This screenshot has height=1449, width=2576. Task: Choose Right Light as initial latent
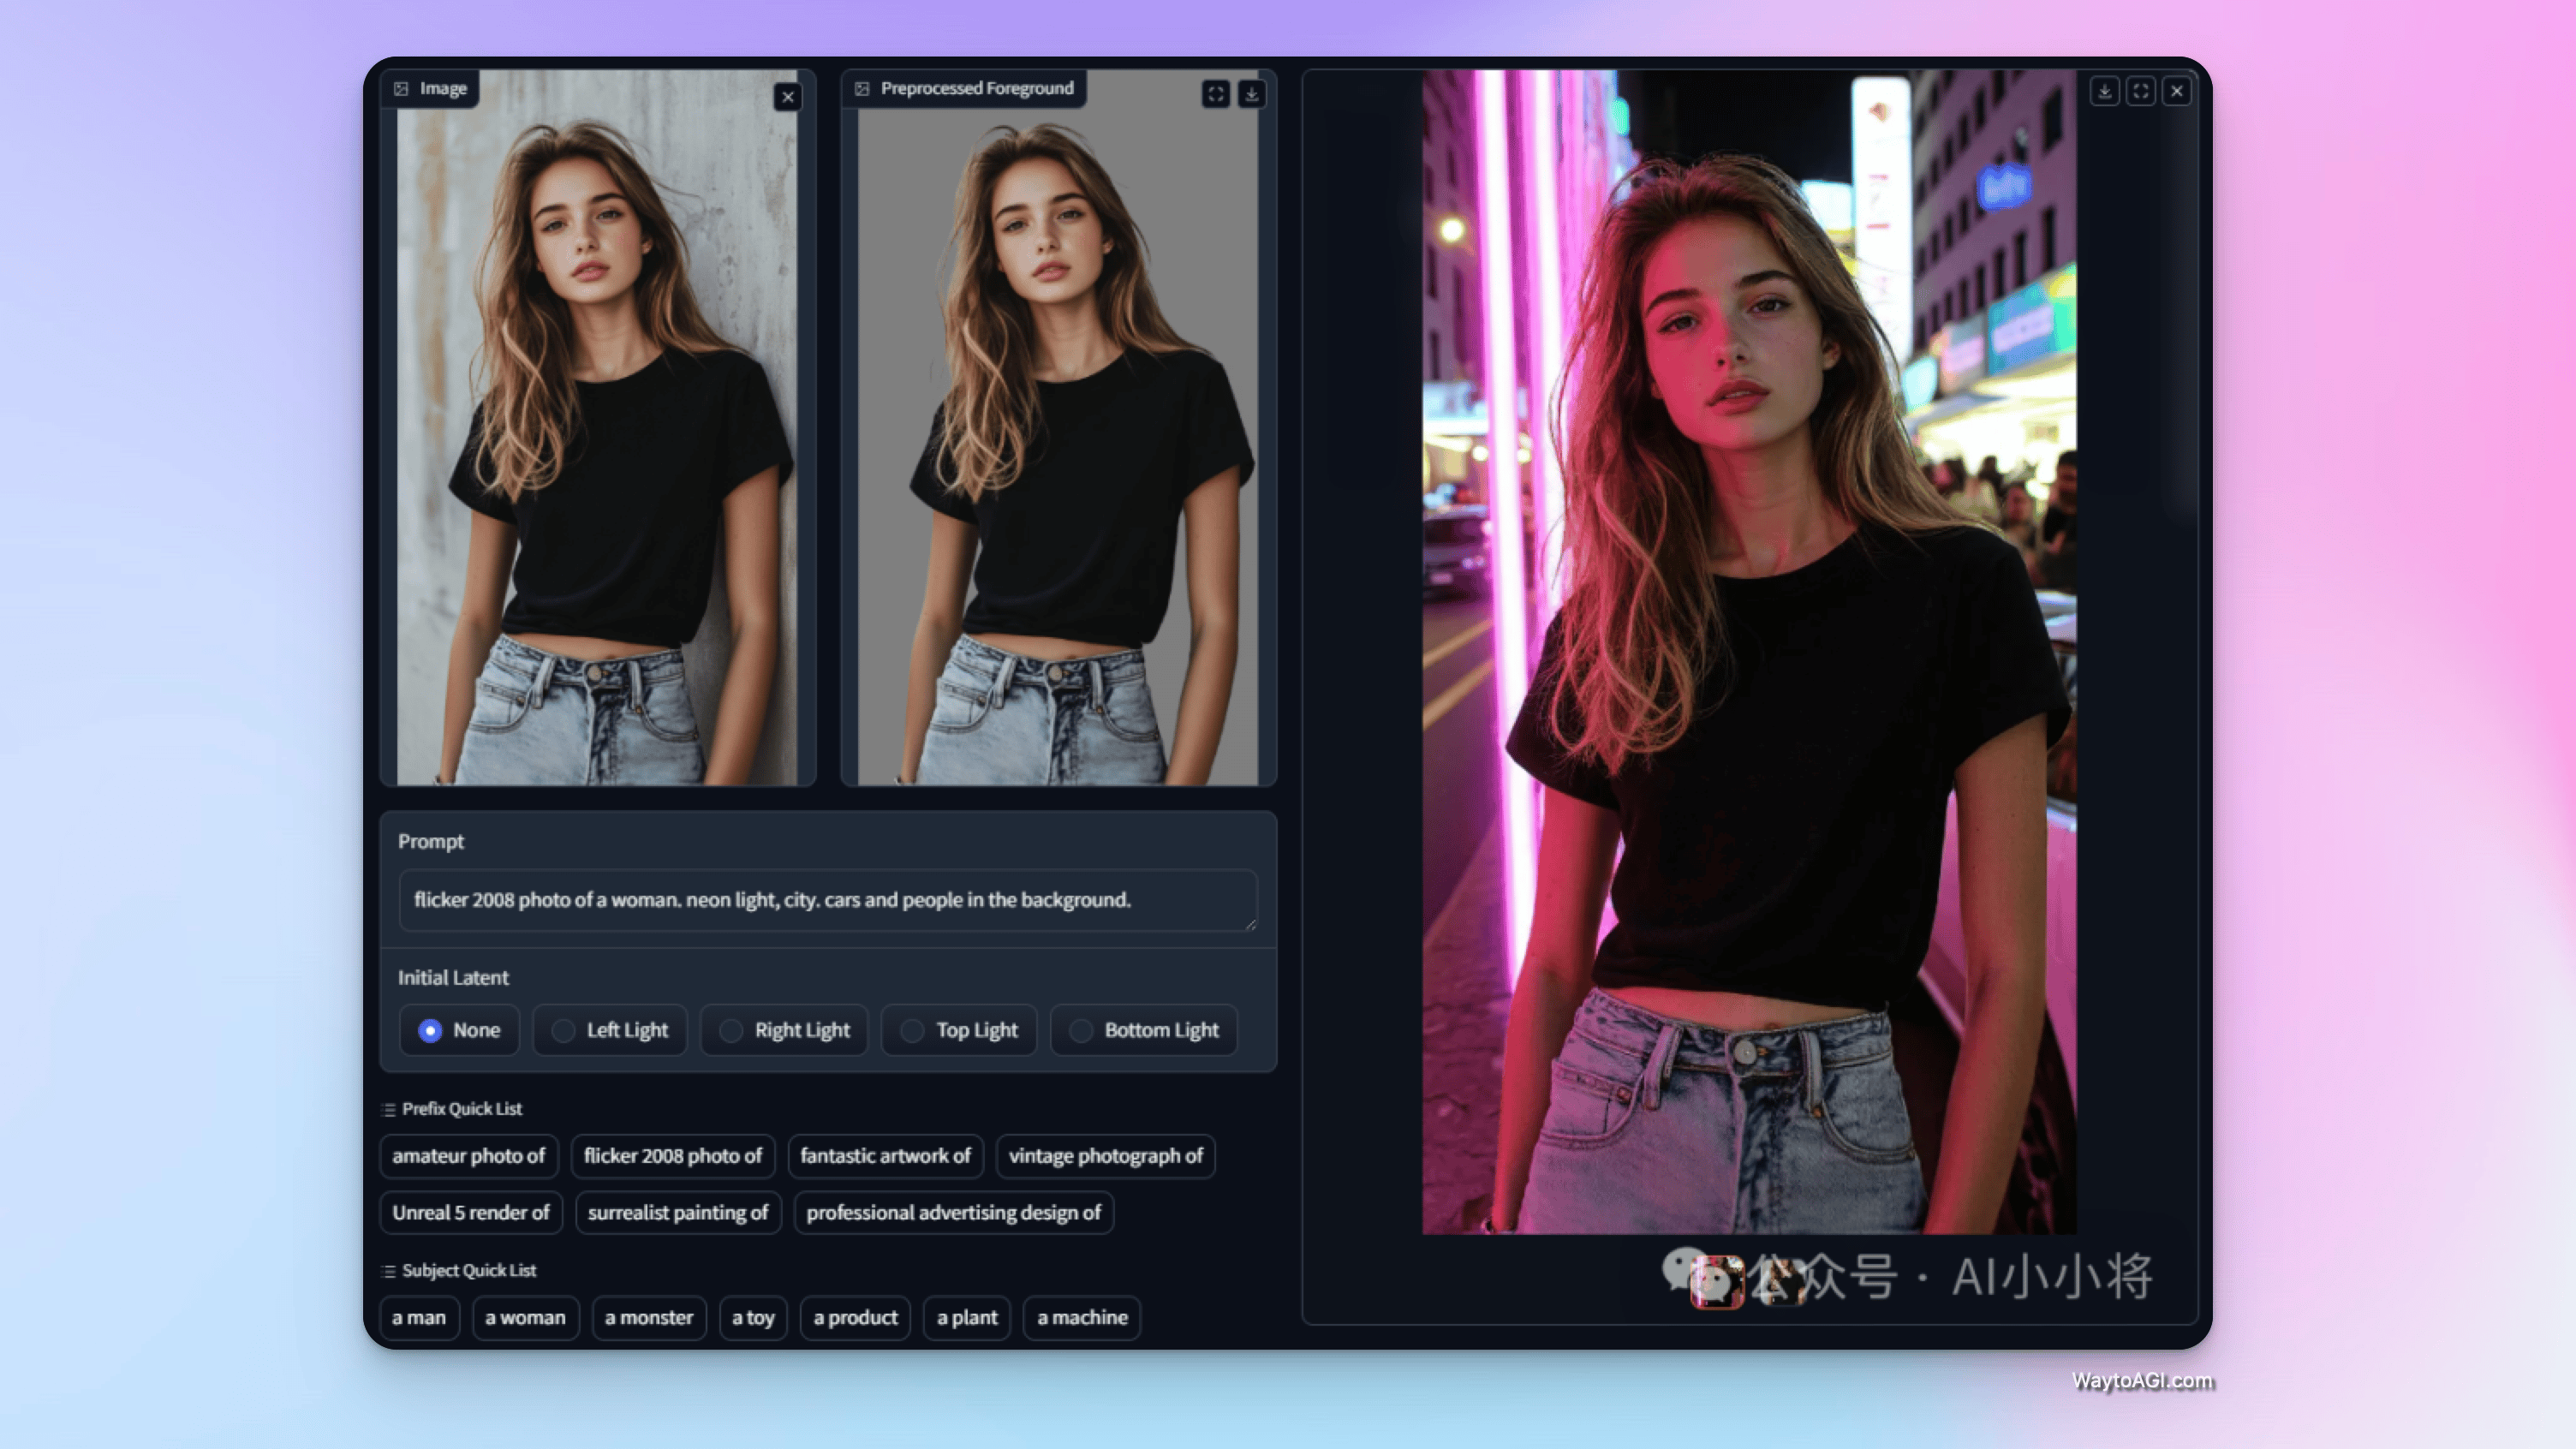tap(732, 1030)
